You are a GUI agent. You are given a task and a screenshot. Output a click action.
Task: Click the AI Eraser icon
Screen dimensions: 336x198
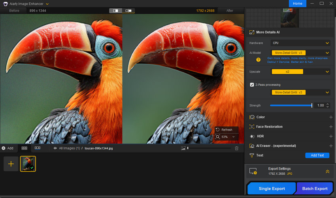pyautogui.click(x=252, y=146)
